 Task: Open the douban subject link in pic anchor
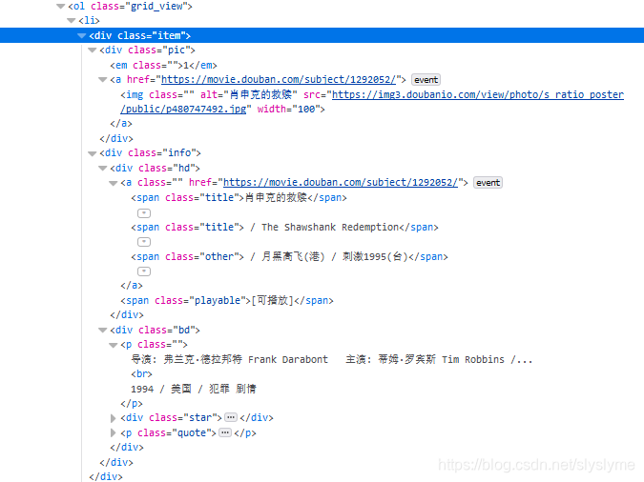click(279, 80)
